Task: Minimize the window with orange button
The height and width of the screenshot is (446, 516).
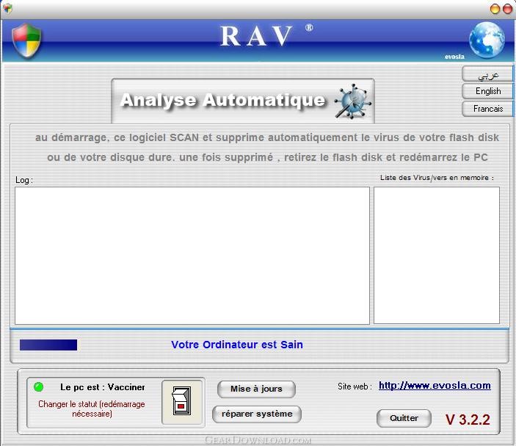Action: tap(495, 9)
